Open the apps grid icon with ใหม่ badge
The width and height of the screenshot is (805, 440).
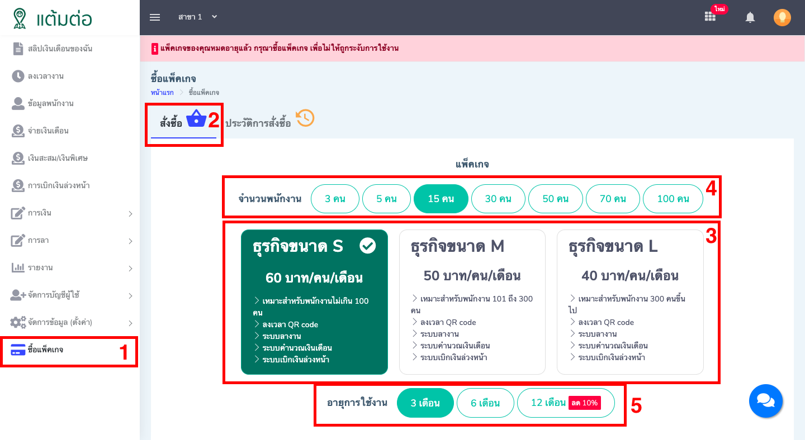click(x=709, y=17)
